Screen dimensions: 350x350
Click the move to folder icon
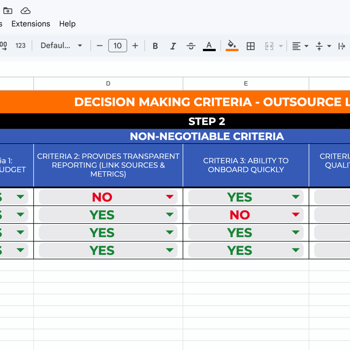(8, 11)
